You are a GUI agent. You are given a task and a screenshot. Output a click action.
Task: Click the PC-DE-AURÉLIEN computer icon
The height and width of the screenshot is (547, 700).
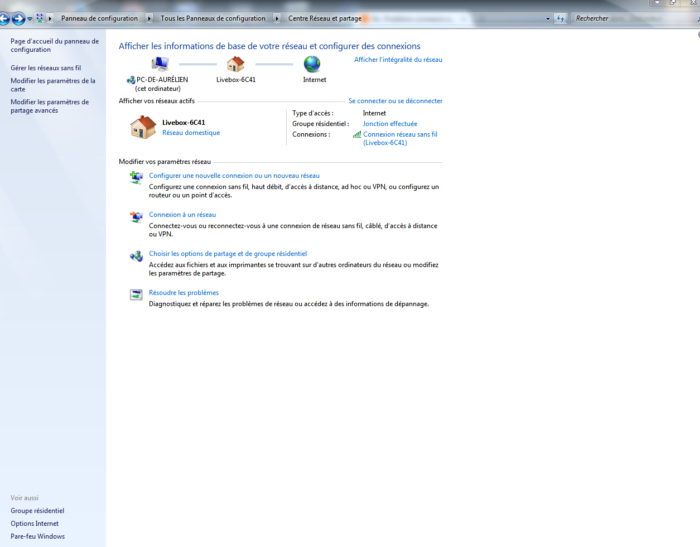160,64
